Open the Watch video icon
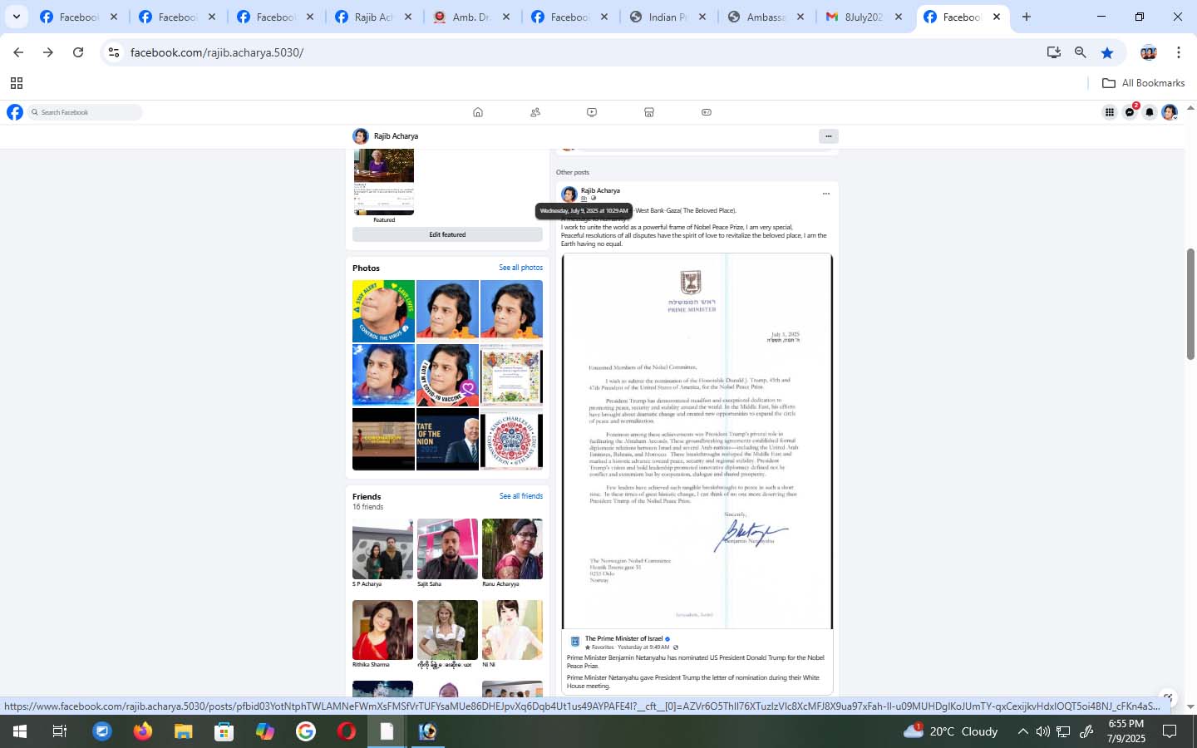The height and width of the screenshot is (748, 1197). pyautogui.click(x=592, y=112)
